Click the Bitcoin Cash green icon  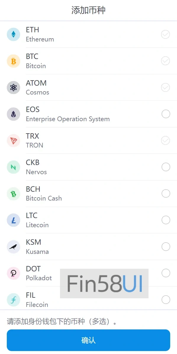14,193
